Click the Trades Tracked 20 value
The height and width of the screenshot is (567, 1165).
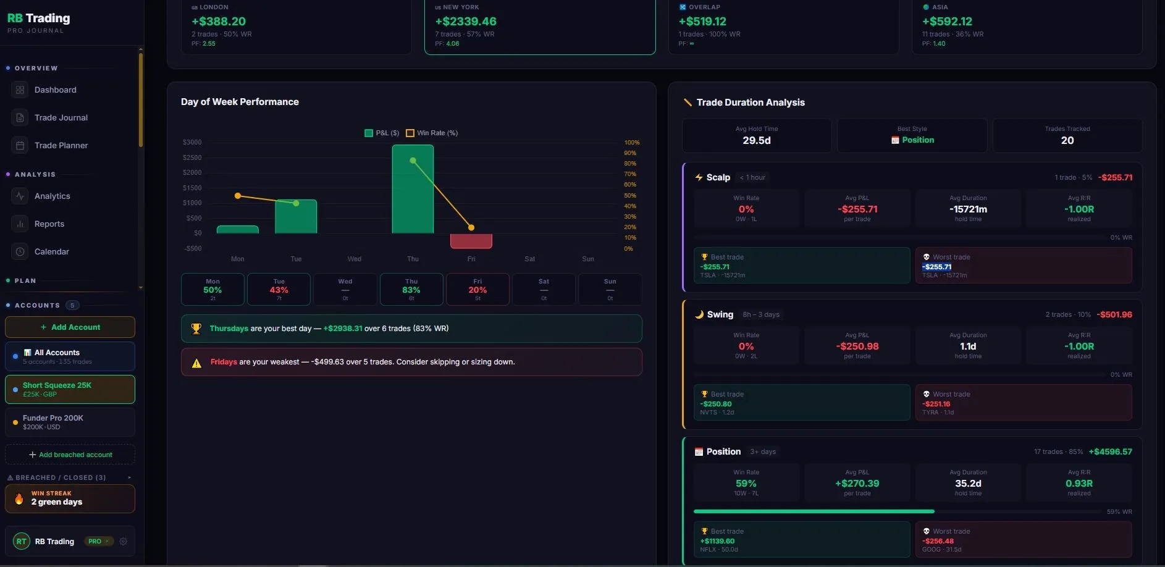coord(1067,140)
